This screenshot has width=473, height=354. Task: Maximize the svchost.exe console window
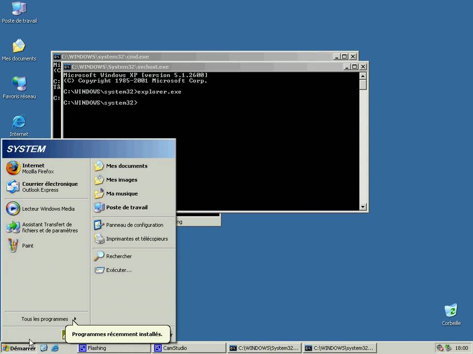[x=355, y=67]
